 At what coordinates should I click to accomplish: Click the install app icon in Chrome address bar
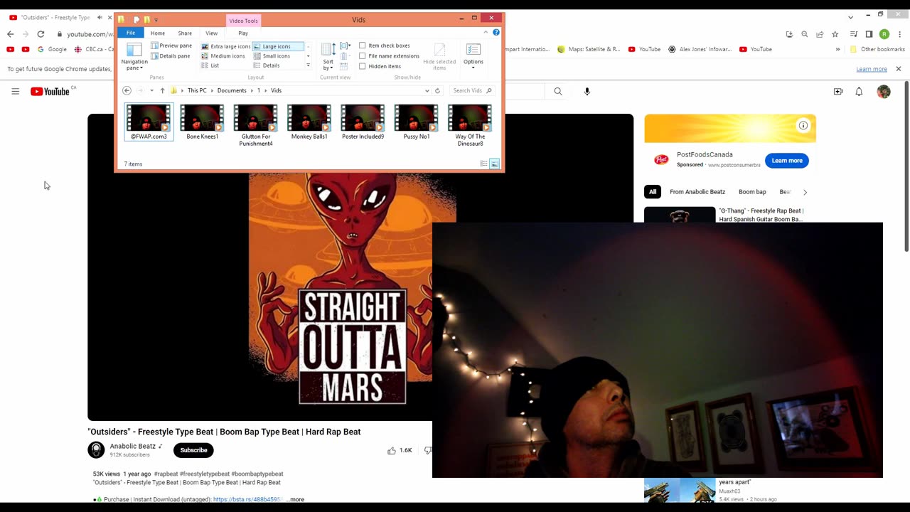789,34
